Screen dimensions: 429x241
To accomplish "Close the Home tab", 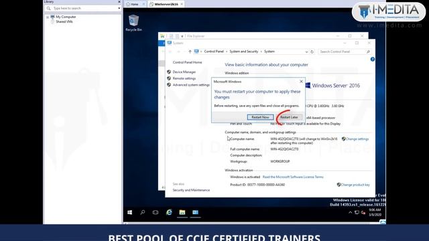I will tap(143, 4).
